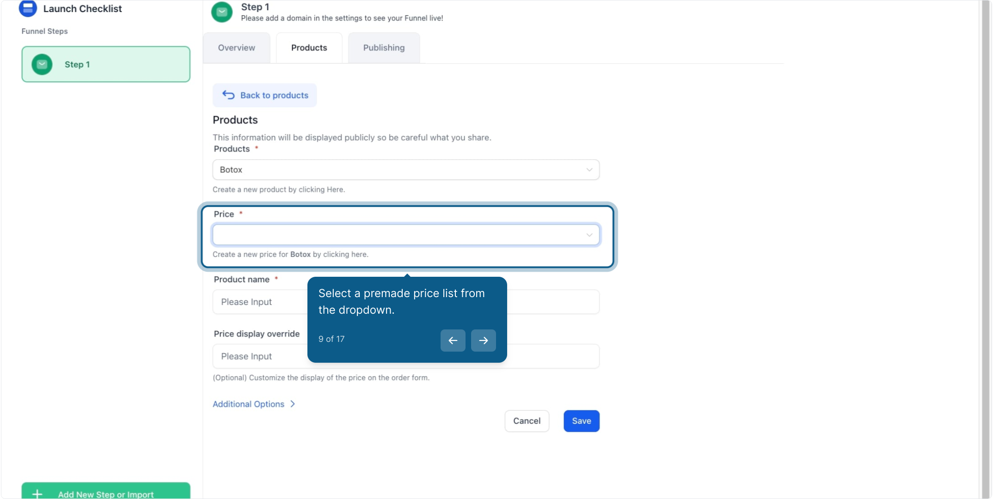993x499 pixels.
Task: Click Add New Step or Import button
Action: pyautogui.click(x=106, y=492)
